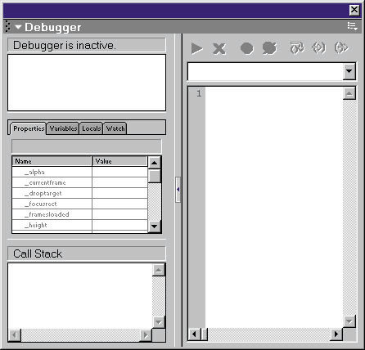
Task: Collapse the Debugger panel disclosure triangle
Action: click(x=18, y=27)
